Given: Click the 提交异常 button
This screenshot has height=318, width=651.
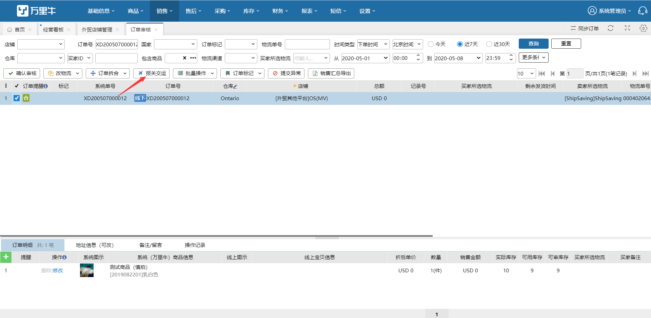Looking at the screenshot, I should point(286,73).
